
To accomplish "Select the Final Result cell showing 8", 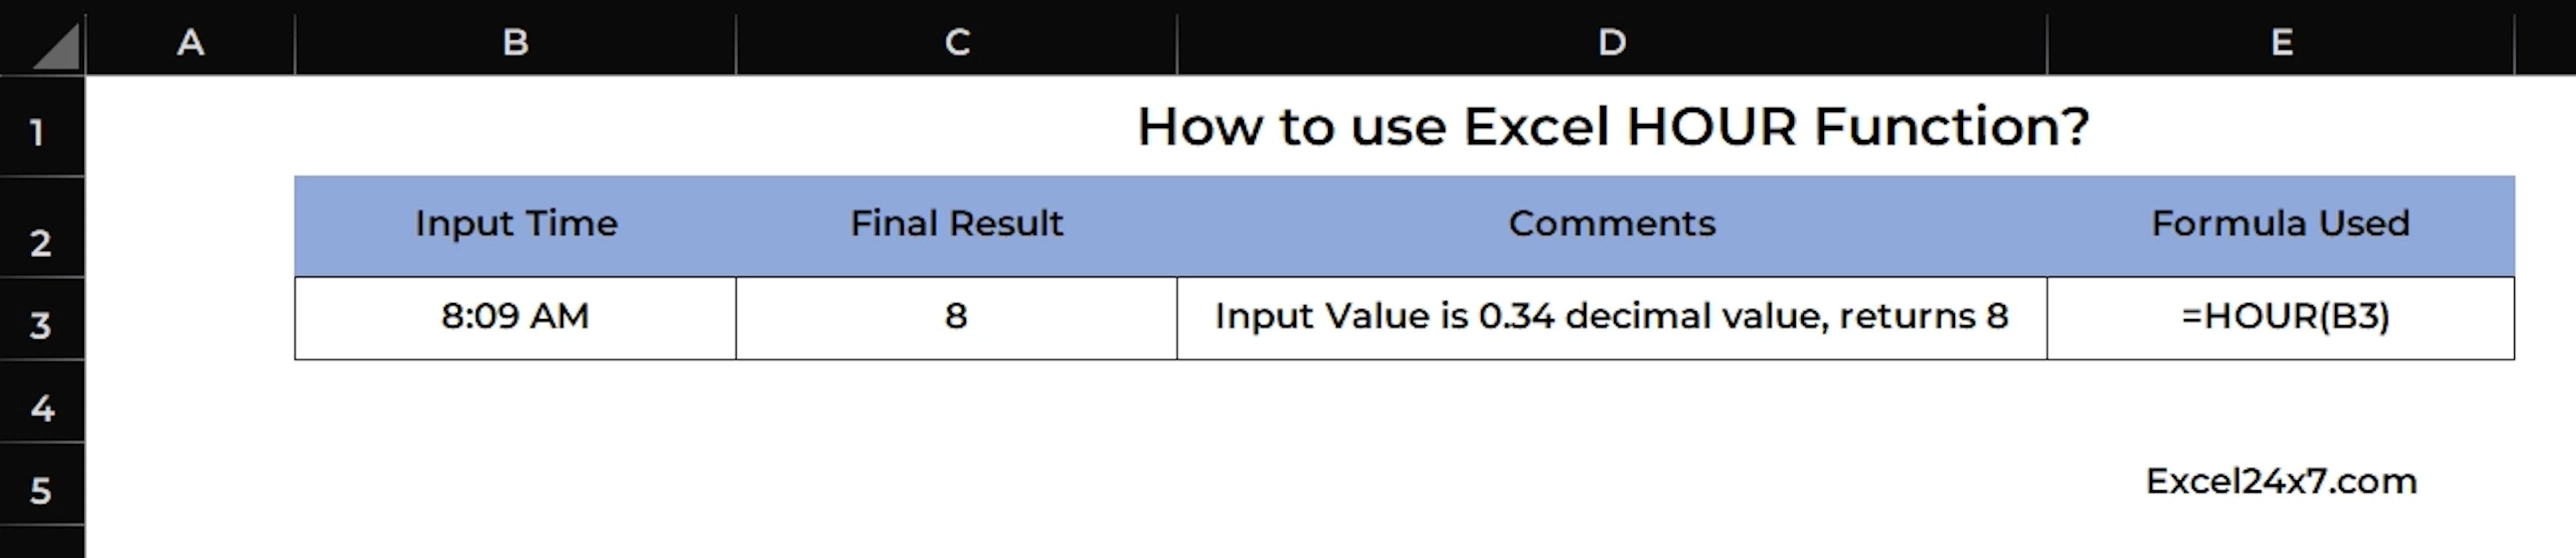I will (x=956, y=316).
